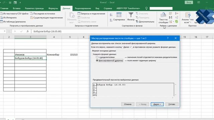Sort descending Z to A icon
Viewport: 214px width, 120px height.
coord(111,20)
